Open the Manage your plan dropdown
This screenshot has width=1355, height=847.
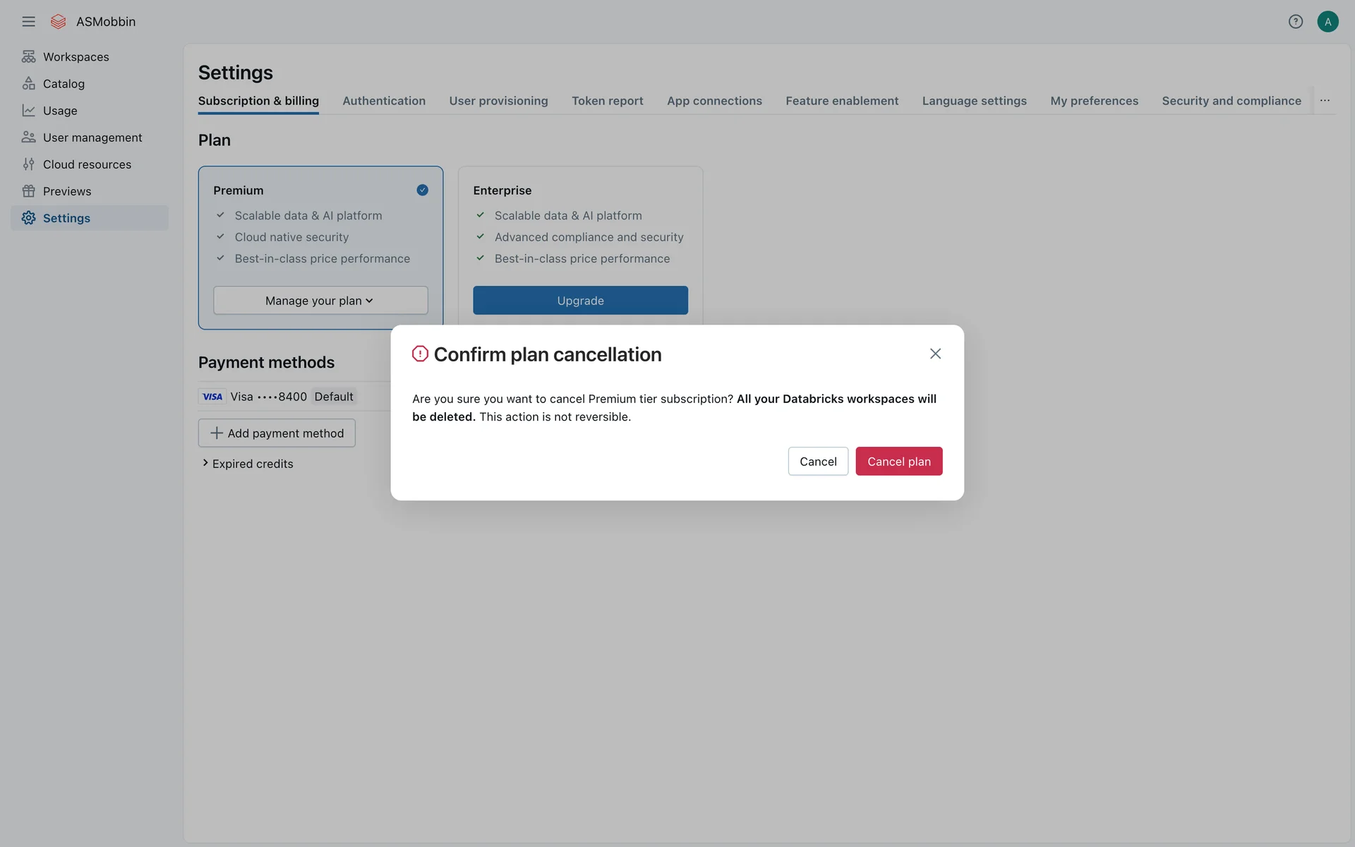pyautogui.click(x=320, y=301)
